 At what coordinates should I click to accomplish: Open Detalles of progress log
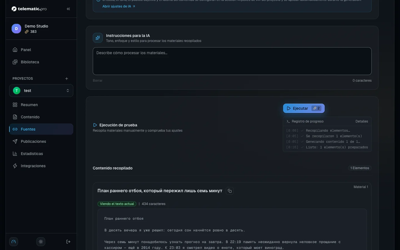point(362,121)
